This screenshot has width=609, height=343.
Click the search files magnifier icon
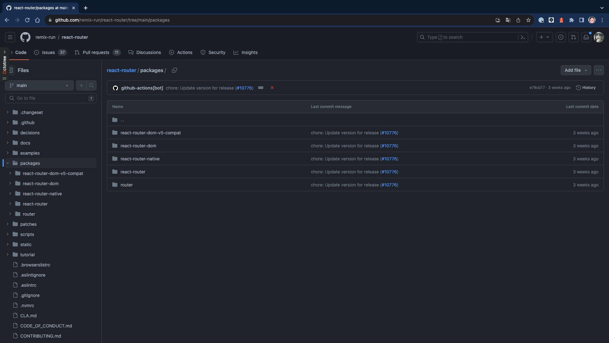(x=91, y=85)
